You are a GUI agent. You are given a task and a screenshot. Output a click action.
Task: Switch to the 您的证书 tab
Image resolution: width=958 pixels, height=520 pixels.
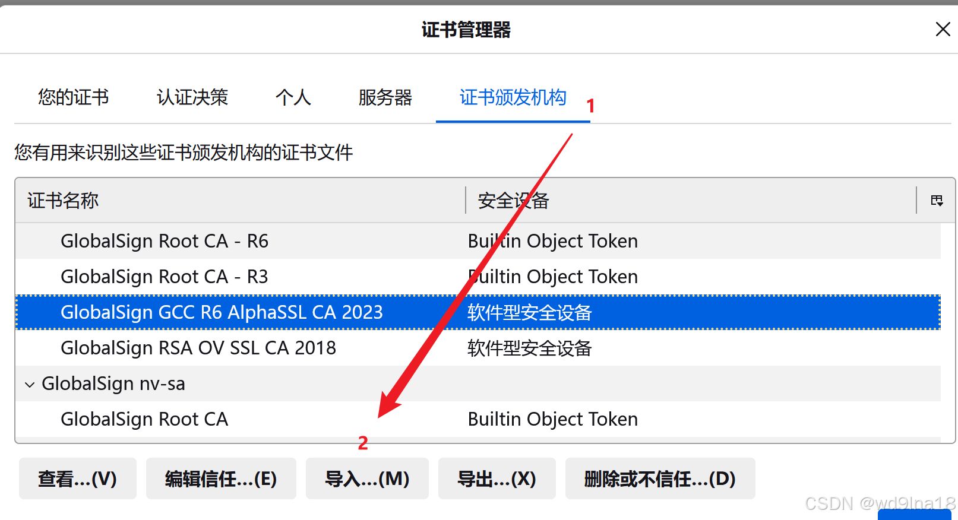74,97
